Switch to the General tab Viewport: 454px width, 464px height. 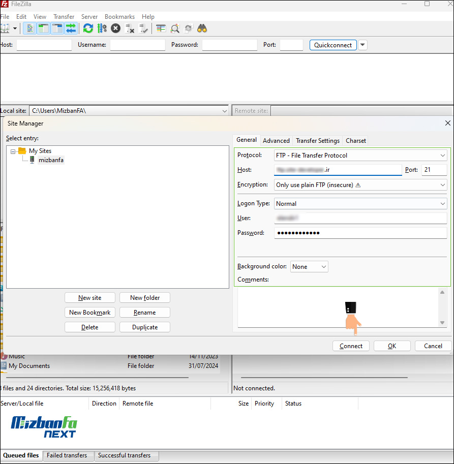(247, 140)
